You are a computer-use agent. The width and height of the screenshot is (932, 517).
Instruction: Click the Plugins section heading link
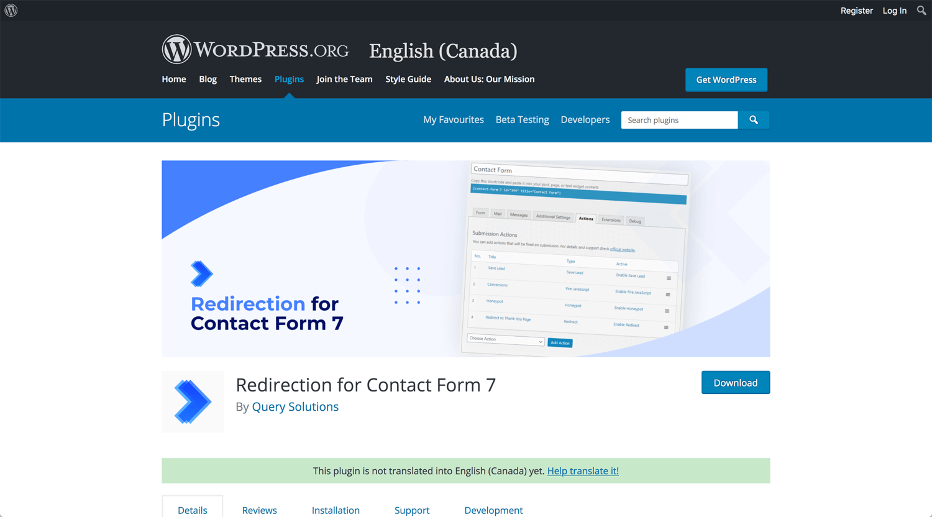[x=191, y=120]
